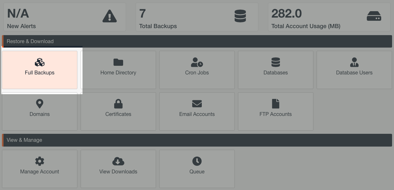Click the Total Backups label
Screen dimensions: 394x190
158,26
